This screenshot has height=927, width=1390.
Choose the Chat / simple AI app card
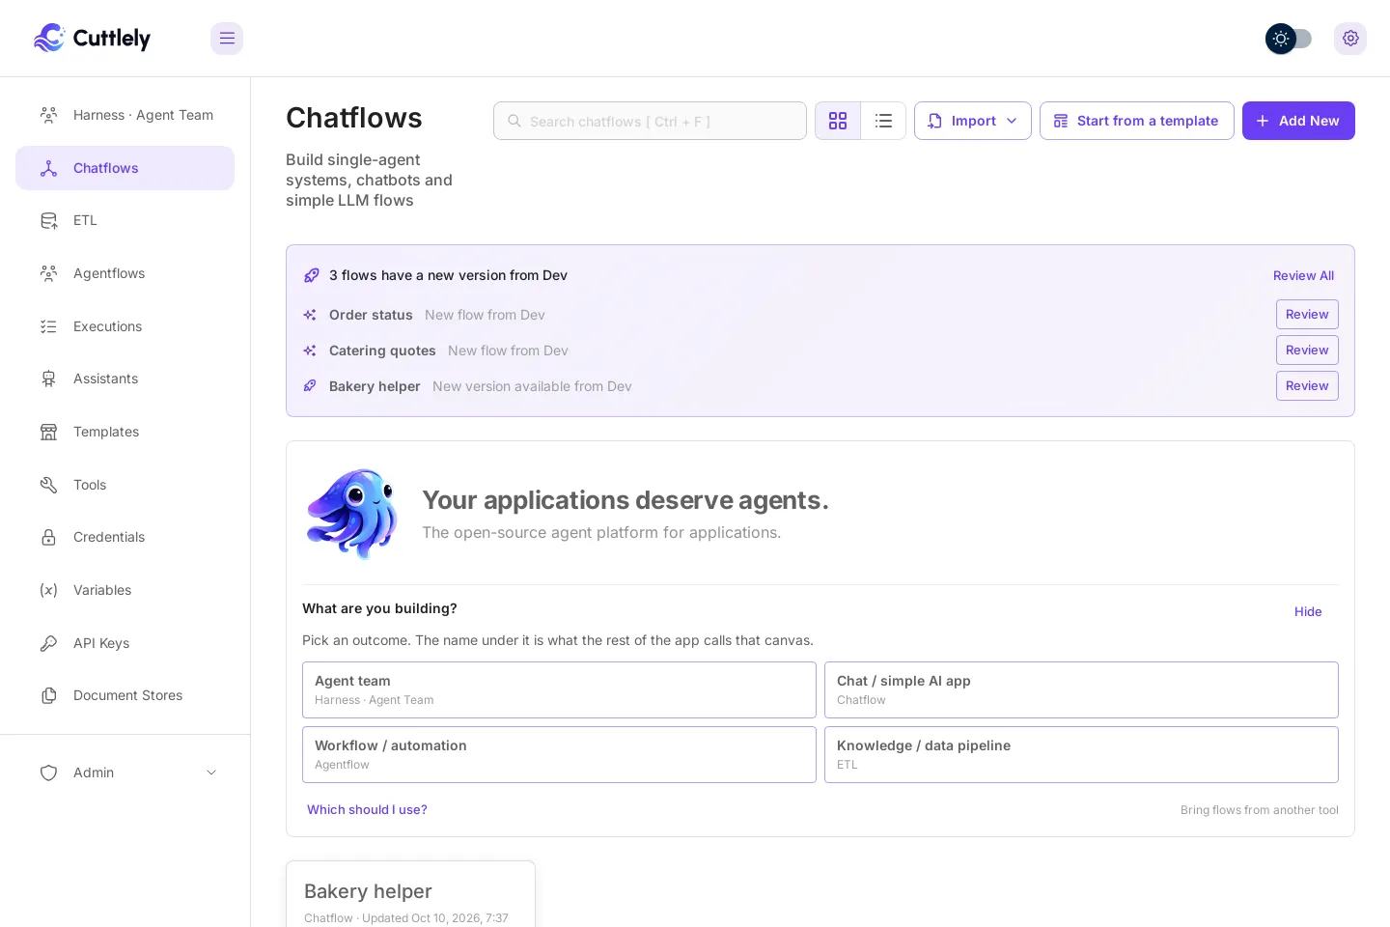pos(1081,689)
